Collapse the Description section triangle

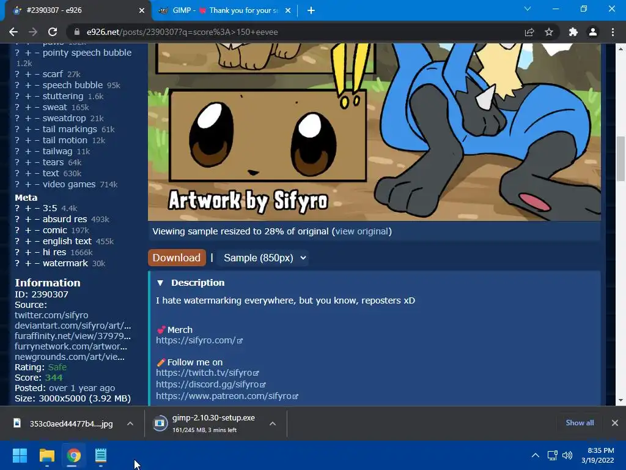(160, 283)
